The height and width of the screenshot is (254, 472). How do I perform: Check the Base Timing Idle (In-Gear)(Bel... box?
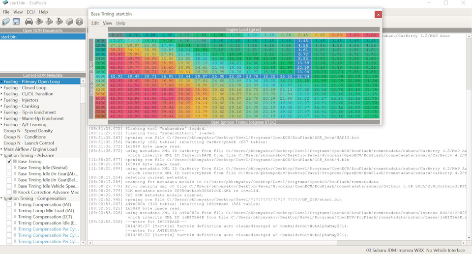(x=9, y=180)
